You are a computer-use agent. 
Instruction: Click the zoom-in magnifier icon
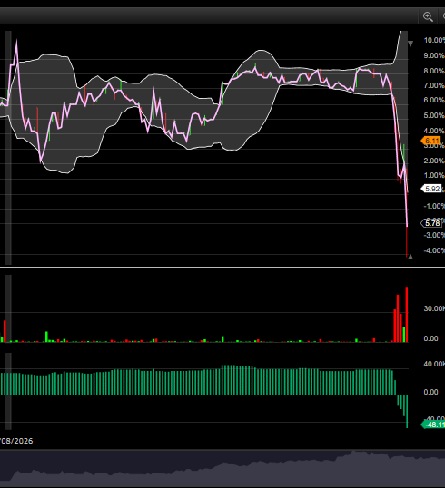point(428,16)
